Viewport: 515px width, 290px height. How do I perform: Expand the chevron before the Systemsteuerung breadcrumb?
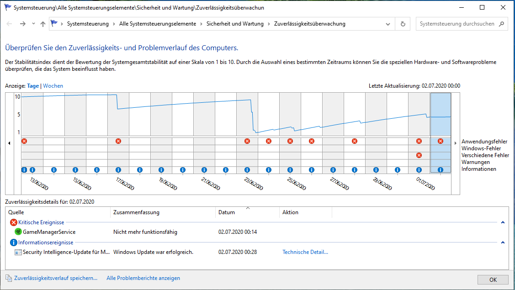point(62,24)
